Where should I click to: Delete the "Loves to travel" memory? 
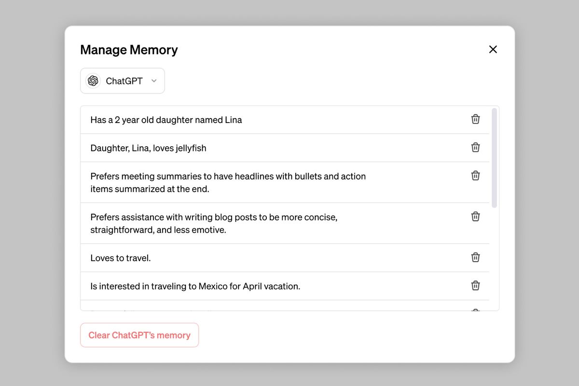[475, 257]
